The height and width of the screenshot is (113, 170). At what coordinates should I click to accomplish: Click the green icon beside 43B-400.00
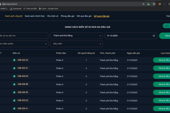pyautogui.click(x=14, y=76)
